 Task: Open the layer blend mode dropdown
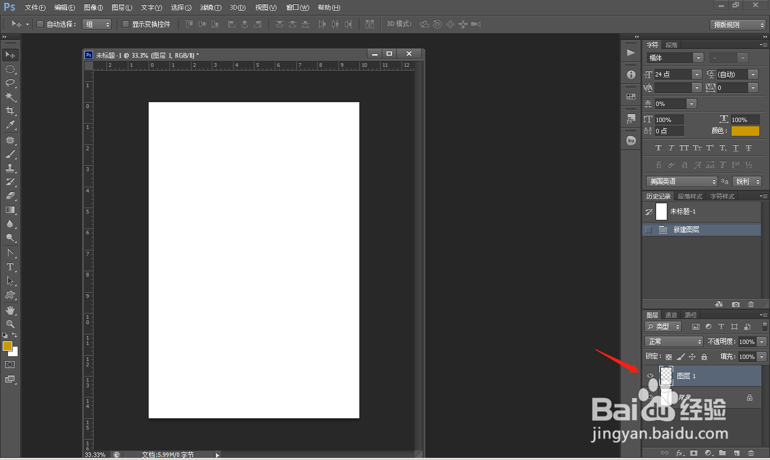674,342
